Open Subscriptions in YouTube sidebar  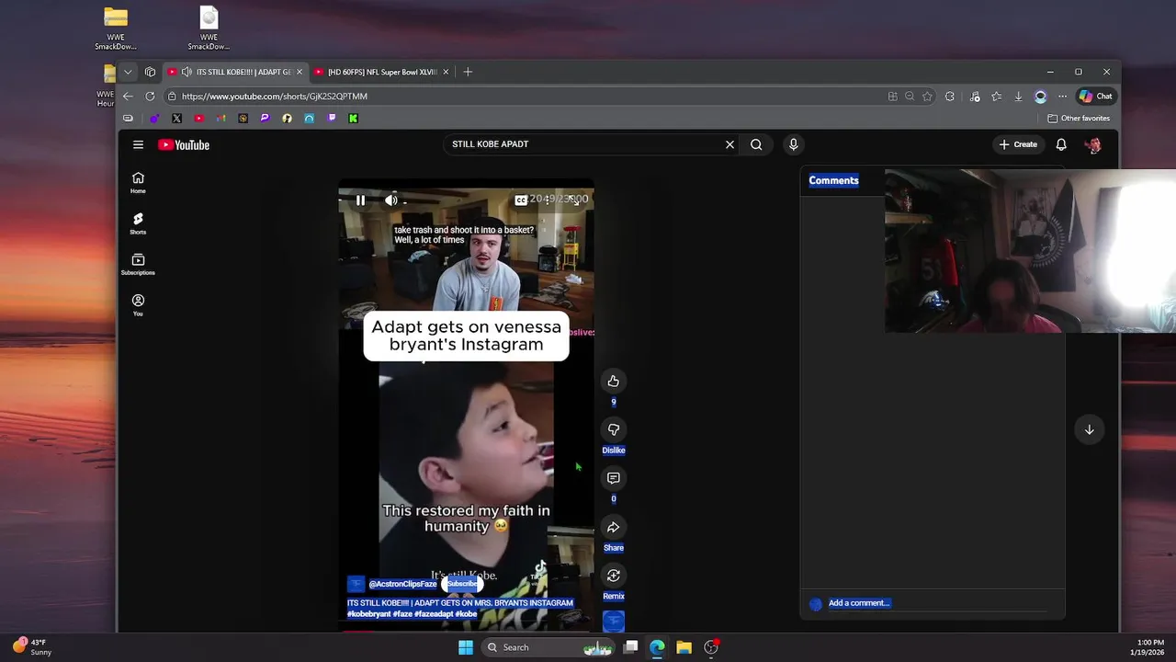point(138,264)
